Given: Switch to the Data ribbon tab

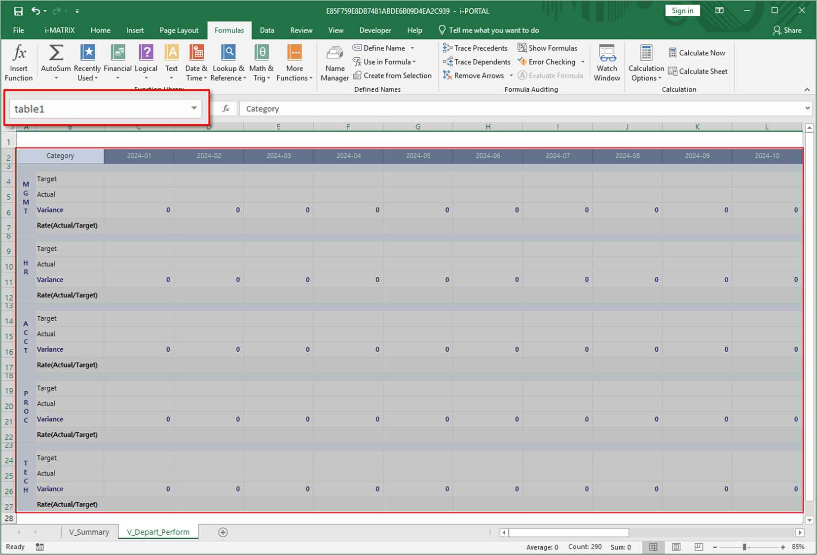Looking at the screenshot, I should [x=267, y=30].
